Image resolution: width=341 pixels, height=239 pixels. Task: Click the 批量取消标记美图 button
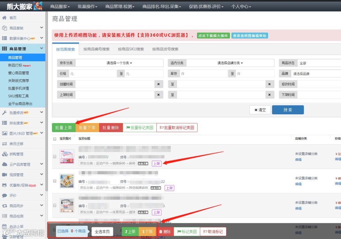[177, 128]
